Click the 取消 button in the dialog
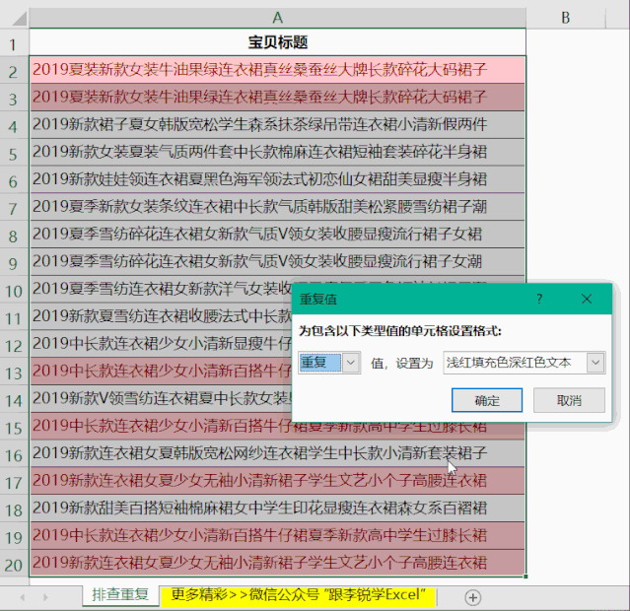This screenshot has height=611, width=630. click(x=569, y=400)
